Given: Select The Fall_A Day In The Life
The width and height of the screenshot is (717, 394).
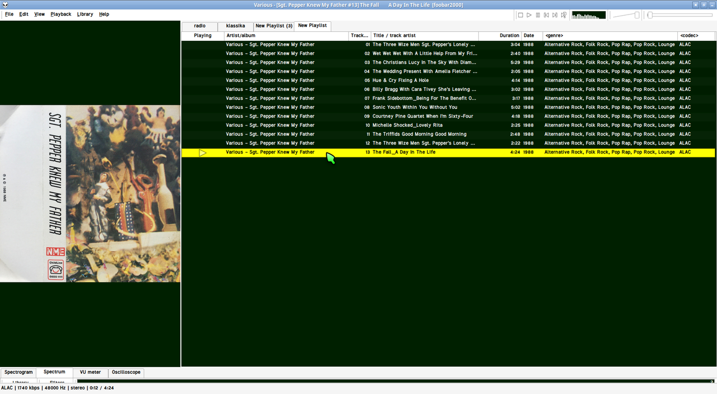Looking at the screenshot, I should (448, 152).
